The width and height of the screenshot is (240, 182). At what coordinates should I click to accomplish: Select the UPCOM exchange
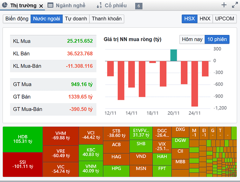tap(224, 19)
